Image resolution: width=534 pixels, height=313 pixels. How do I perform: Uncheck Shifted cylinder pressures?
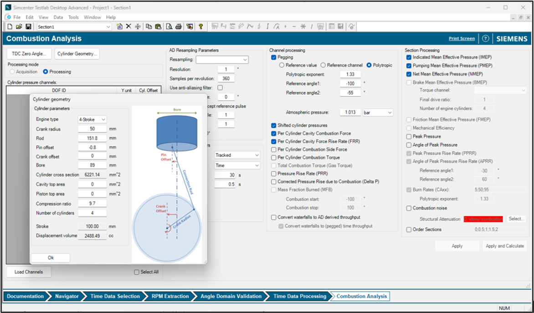[274, 125]
